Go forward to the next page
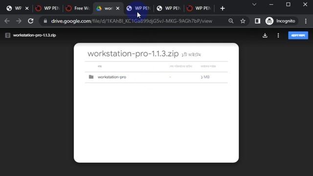Screen dimensions: 313x176 coord(19,21)
